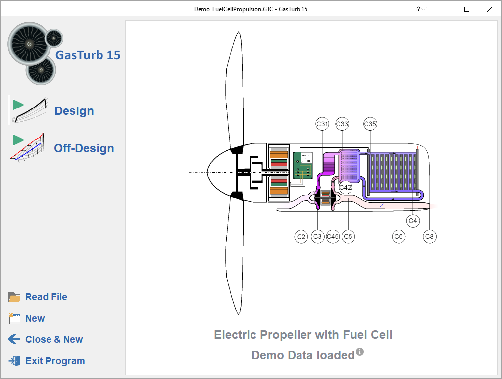Click station label C42 on the diagram

pos(346,187)
